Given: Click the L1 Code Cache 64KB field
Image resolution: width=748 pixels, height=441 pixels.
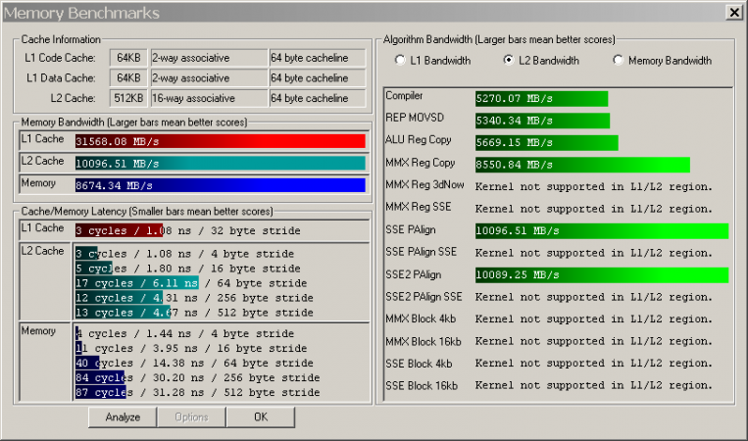Looking at the screenshot, I should (128, 58).
